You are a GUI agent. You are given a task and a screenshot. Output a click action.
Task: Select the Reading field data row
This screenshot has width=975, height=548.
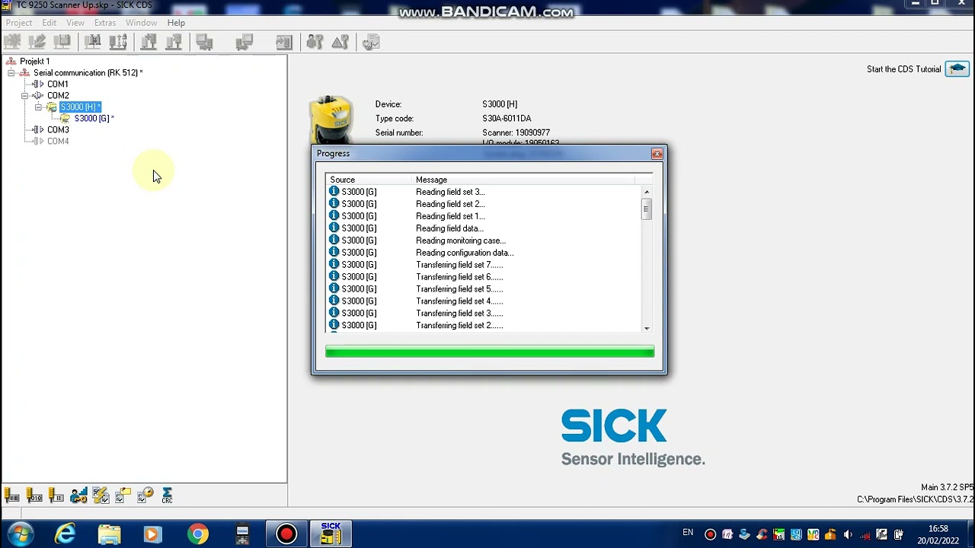[484, 228]
